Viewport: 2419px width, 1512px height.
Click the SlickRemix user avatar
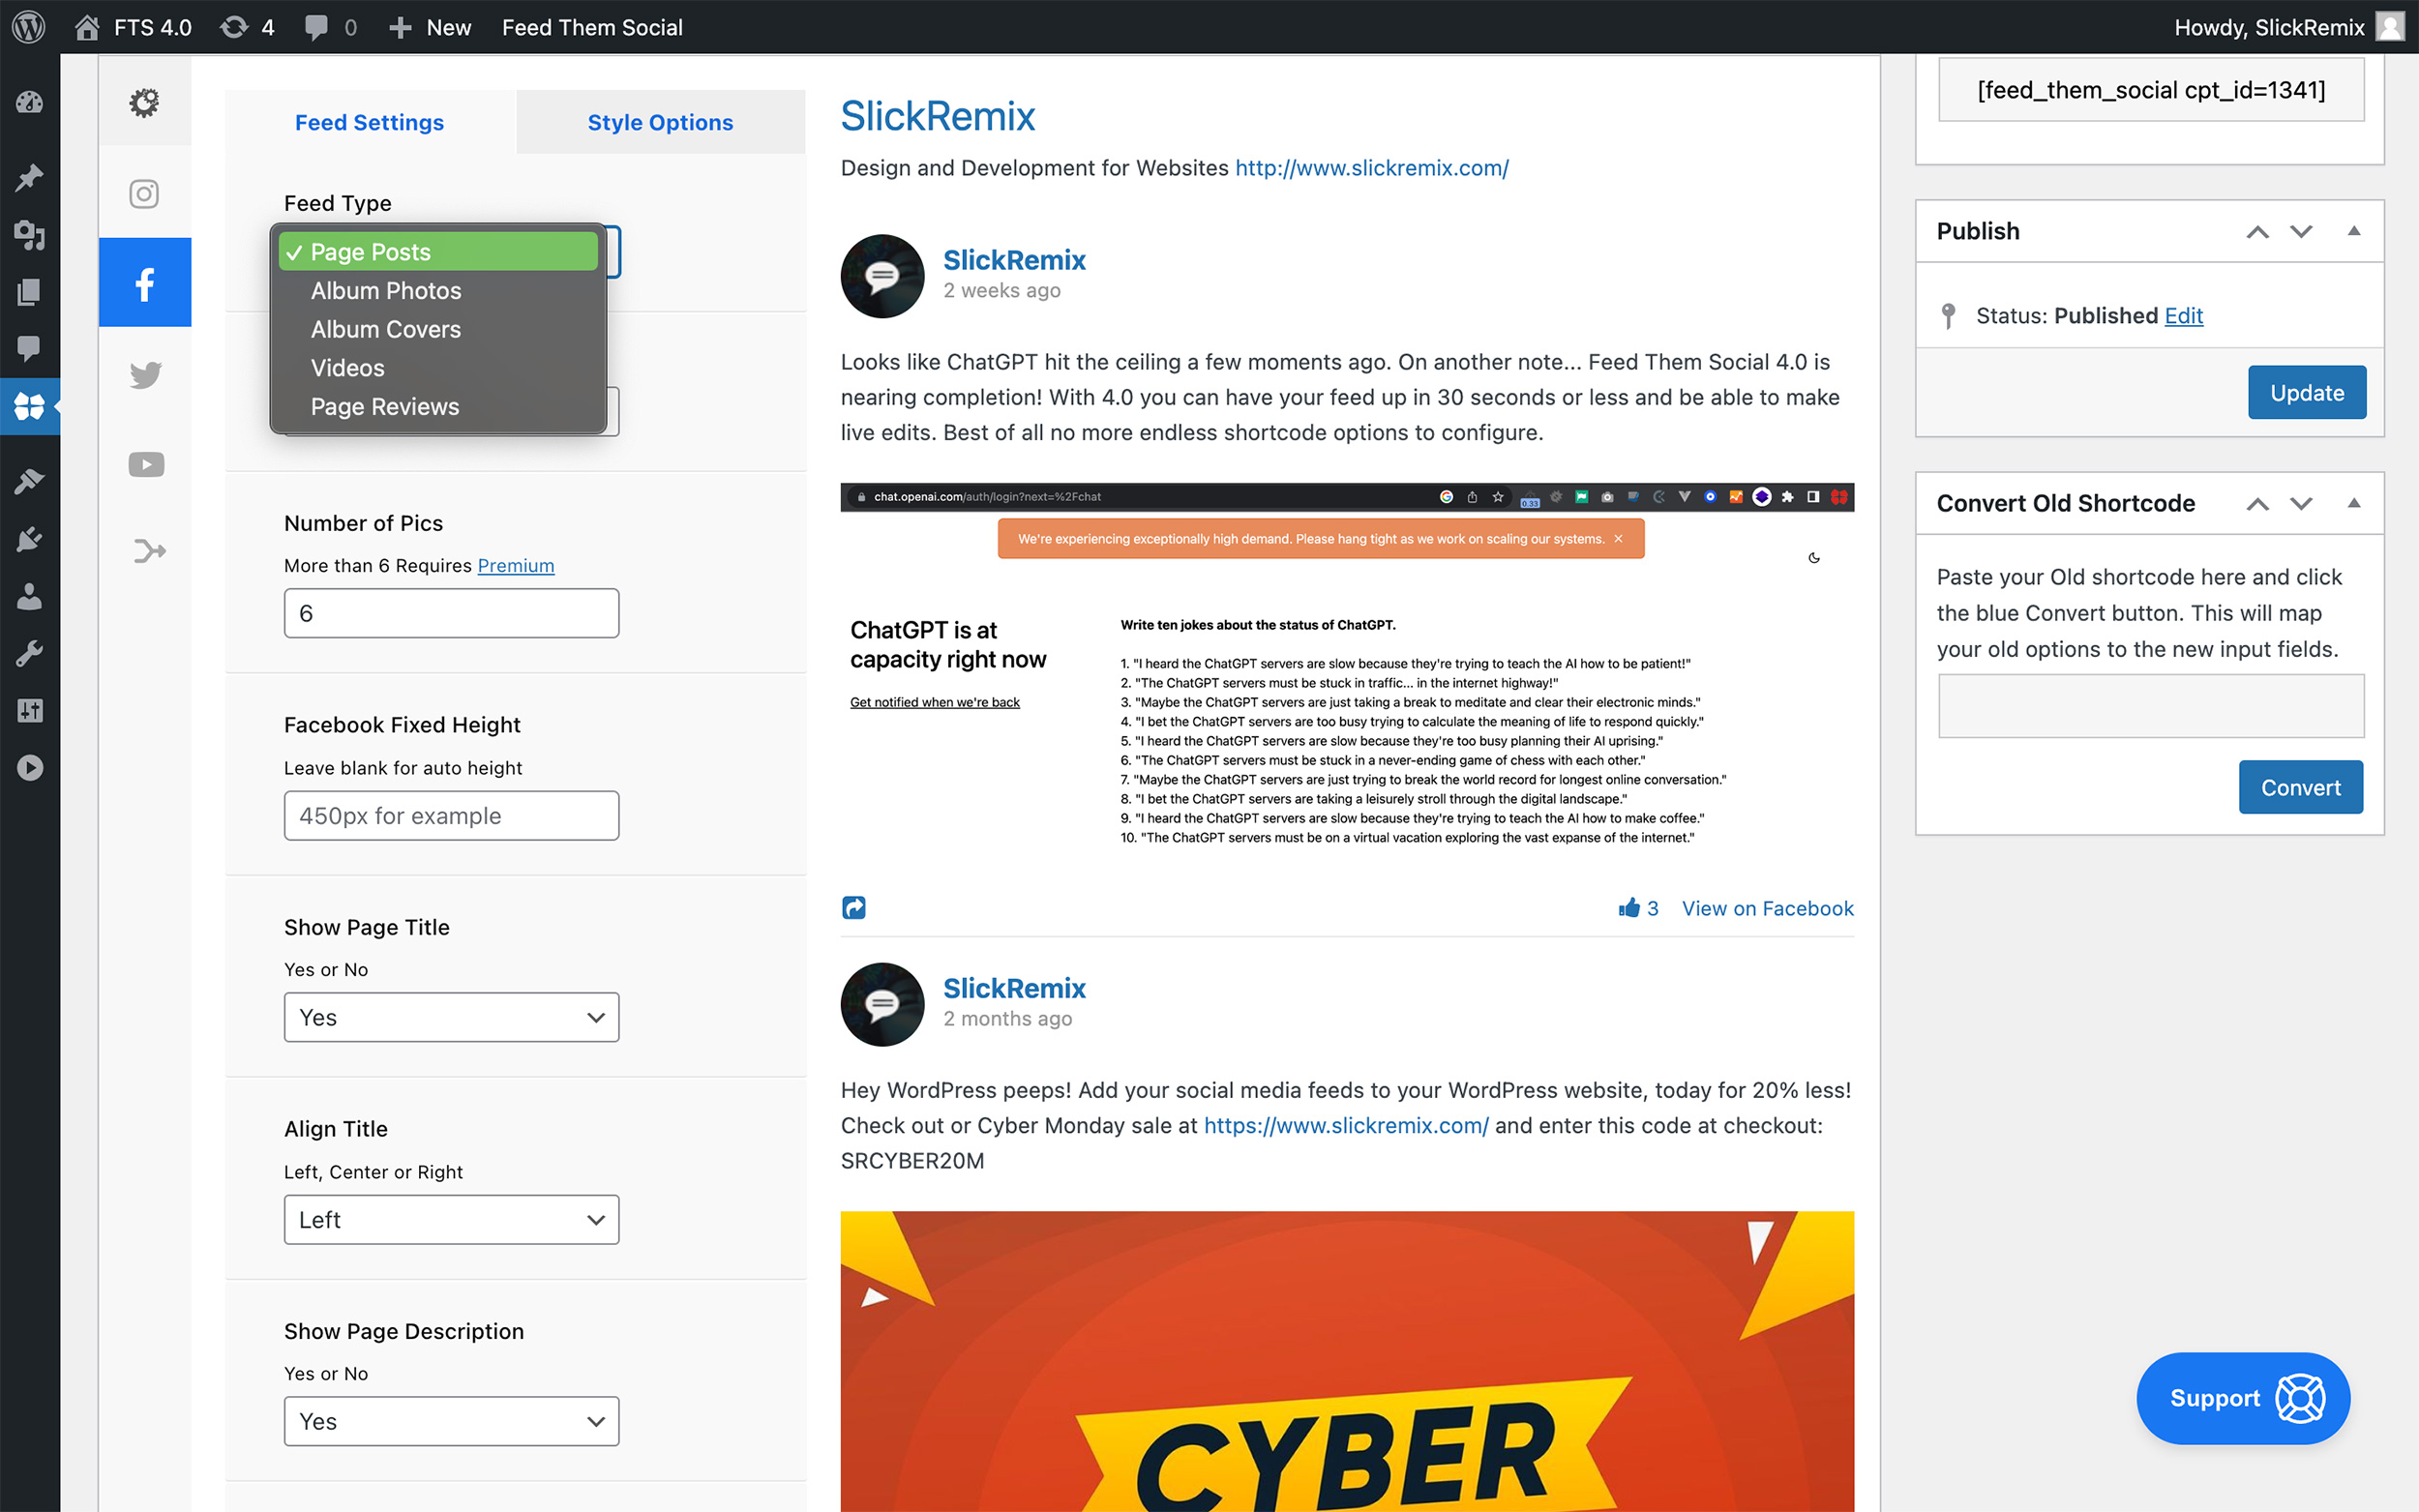pos(2389,27)
